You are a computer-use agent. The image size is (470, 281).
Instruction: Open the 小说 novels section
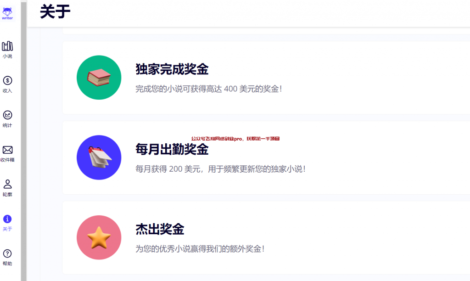click(x=7, y=50)
